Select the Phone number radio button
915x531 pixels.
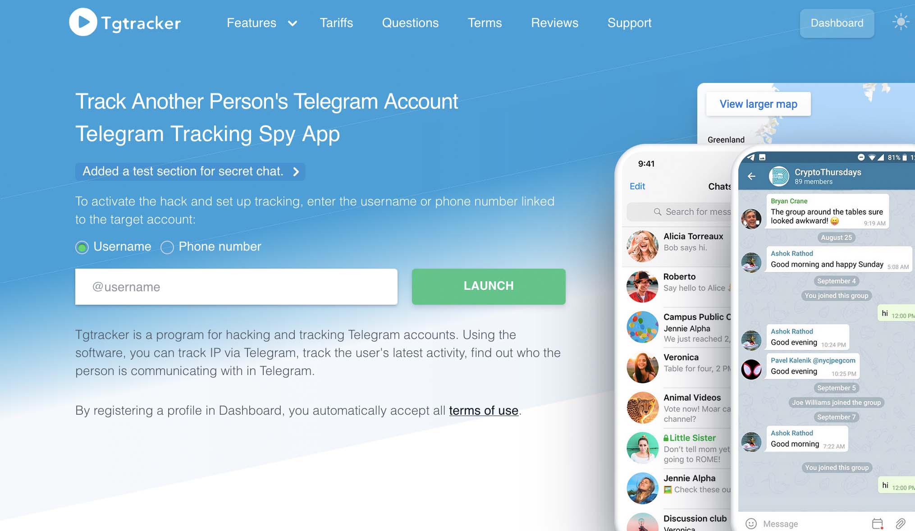pyautogui.click(x=166, y=246)
